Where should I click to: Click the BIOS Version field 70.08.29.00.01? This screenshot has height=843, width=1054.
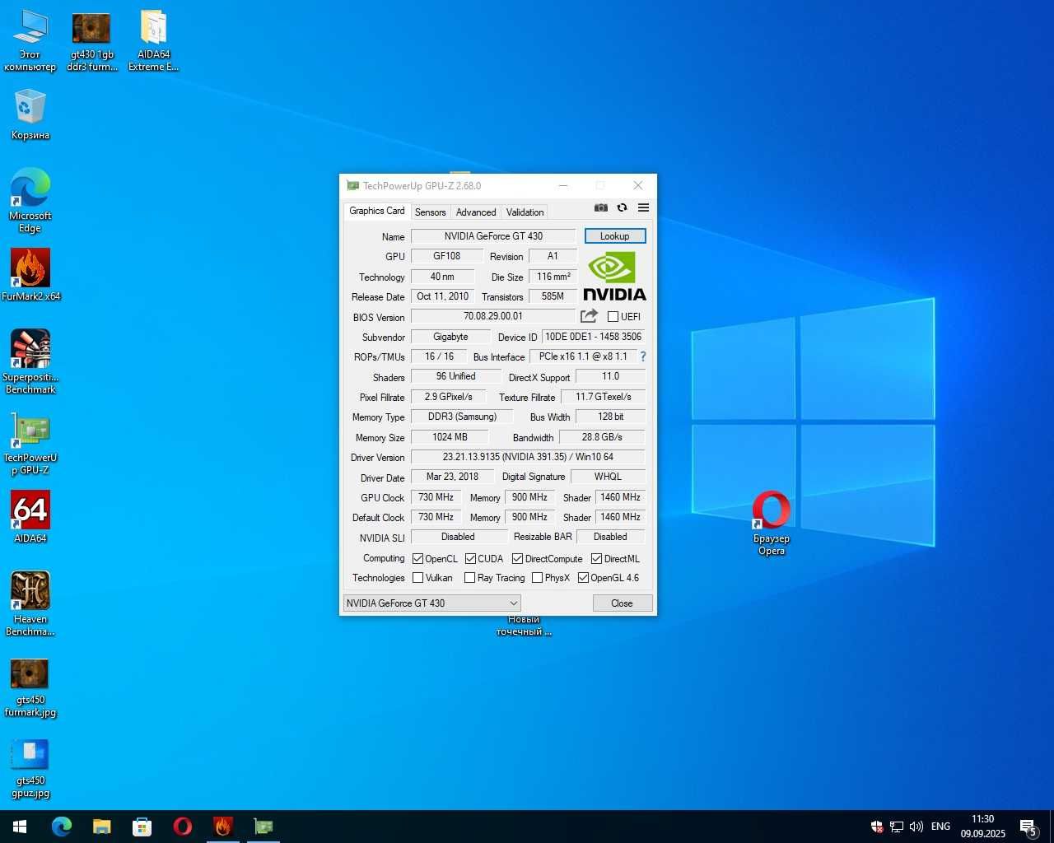493,316
